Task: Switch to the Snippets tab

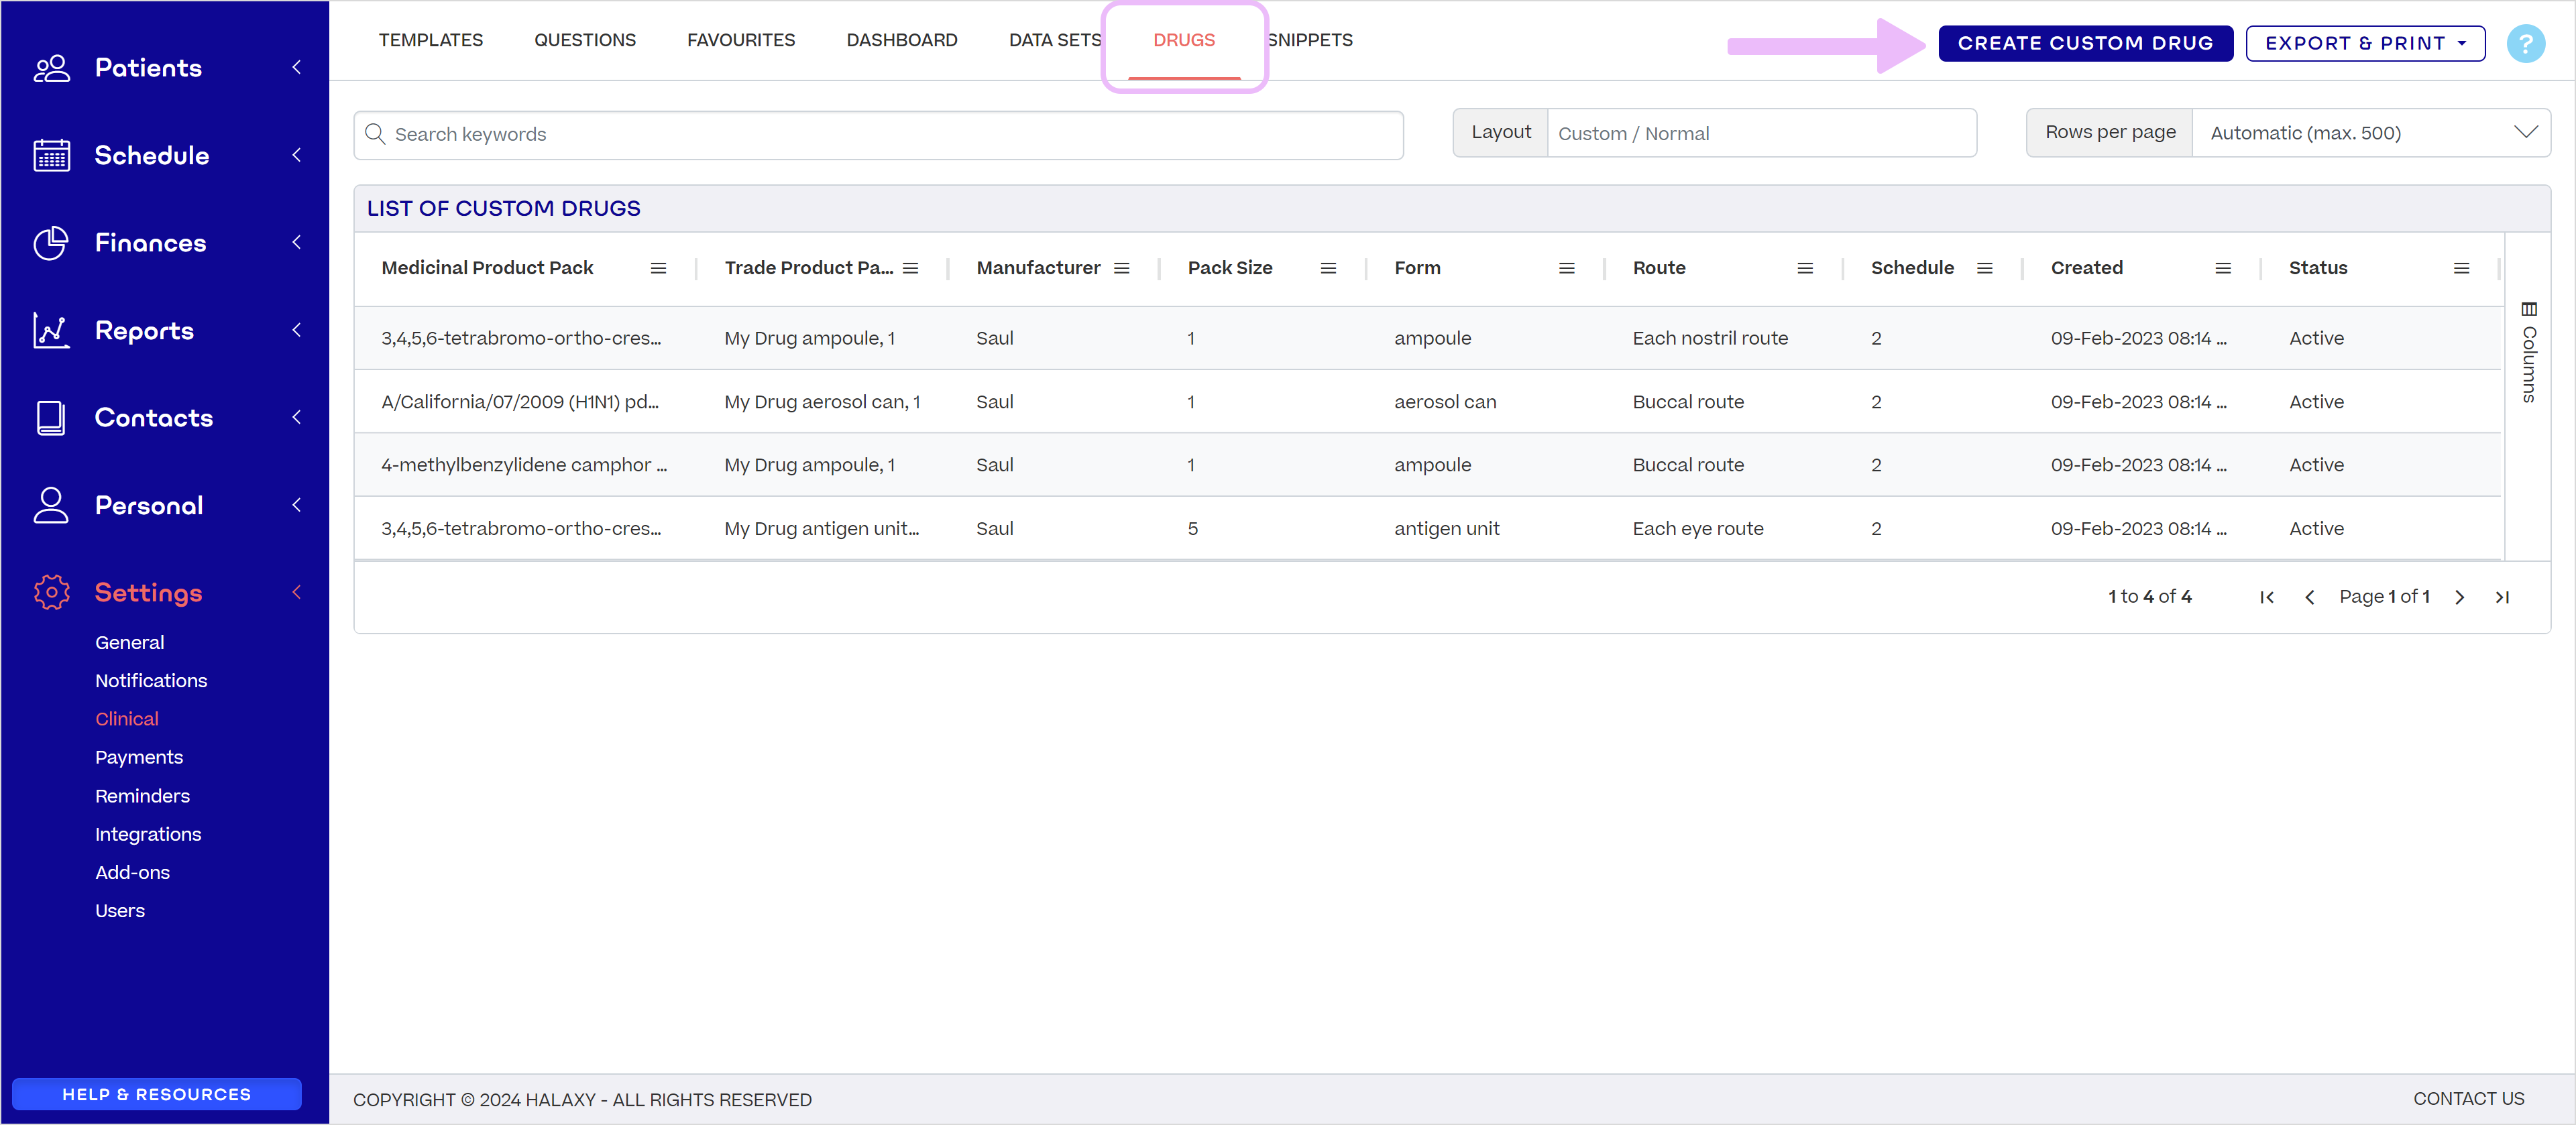Action: [1311, 40]
